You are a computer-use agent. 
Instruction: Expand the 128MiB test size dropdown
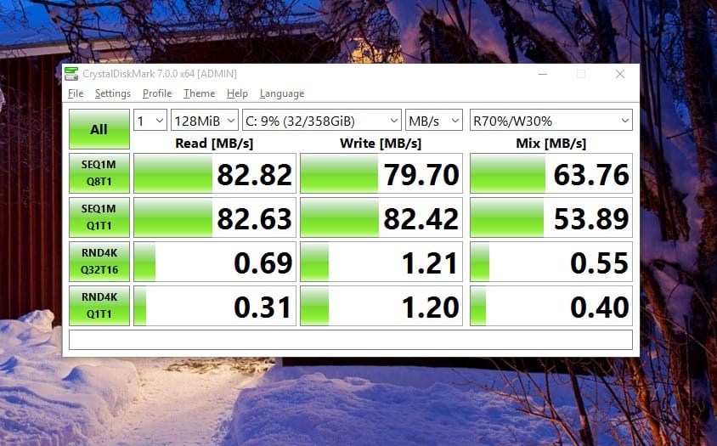pos(204,121)
